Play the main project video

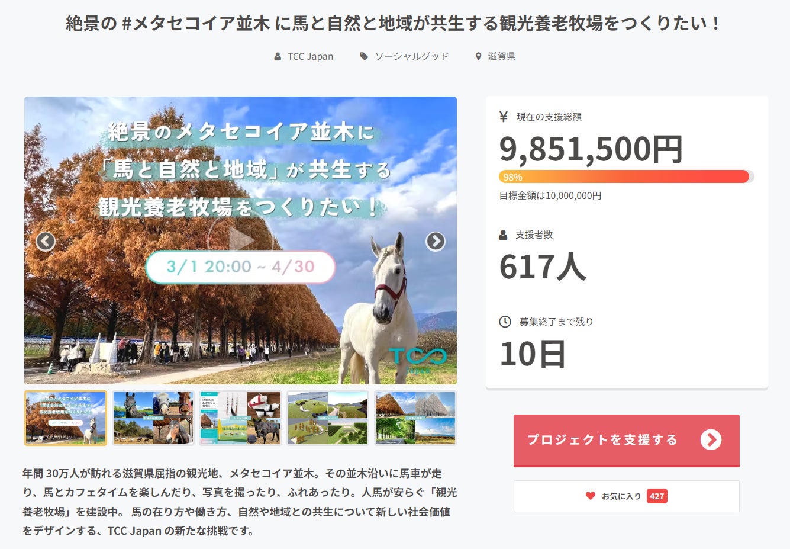[x=240, y=240]
